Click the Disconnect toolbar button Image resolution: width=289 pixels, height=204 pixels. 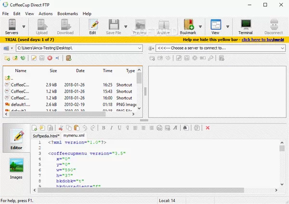click(x=274, y=27)
